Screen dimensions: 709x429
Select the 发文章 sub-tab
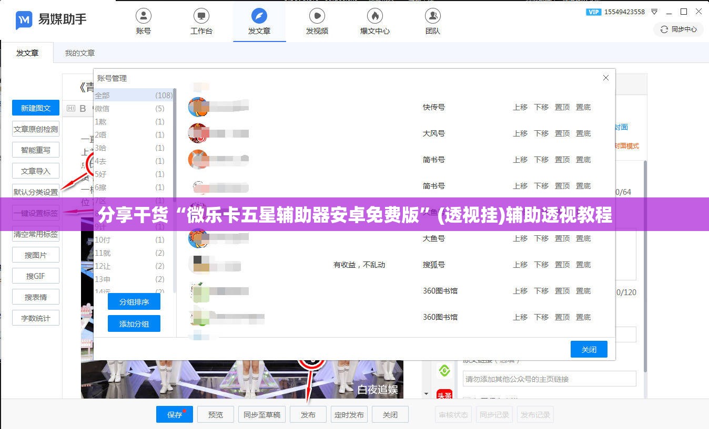point(27,53)
